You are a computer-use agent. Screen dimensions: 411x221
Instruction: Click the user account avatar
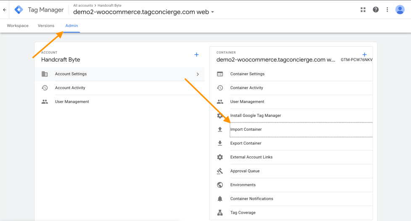click(x=400, y=10)
